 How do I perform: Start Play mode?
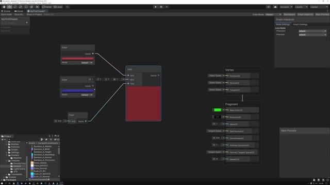(156, 7)
